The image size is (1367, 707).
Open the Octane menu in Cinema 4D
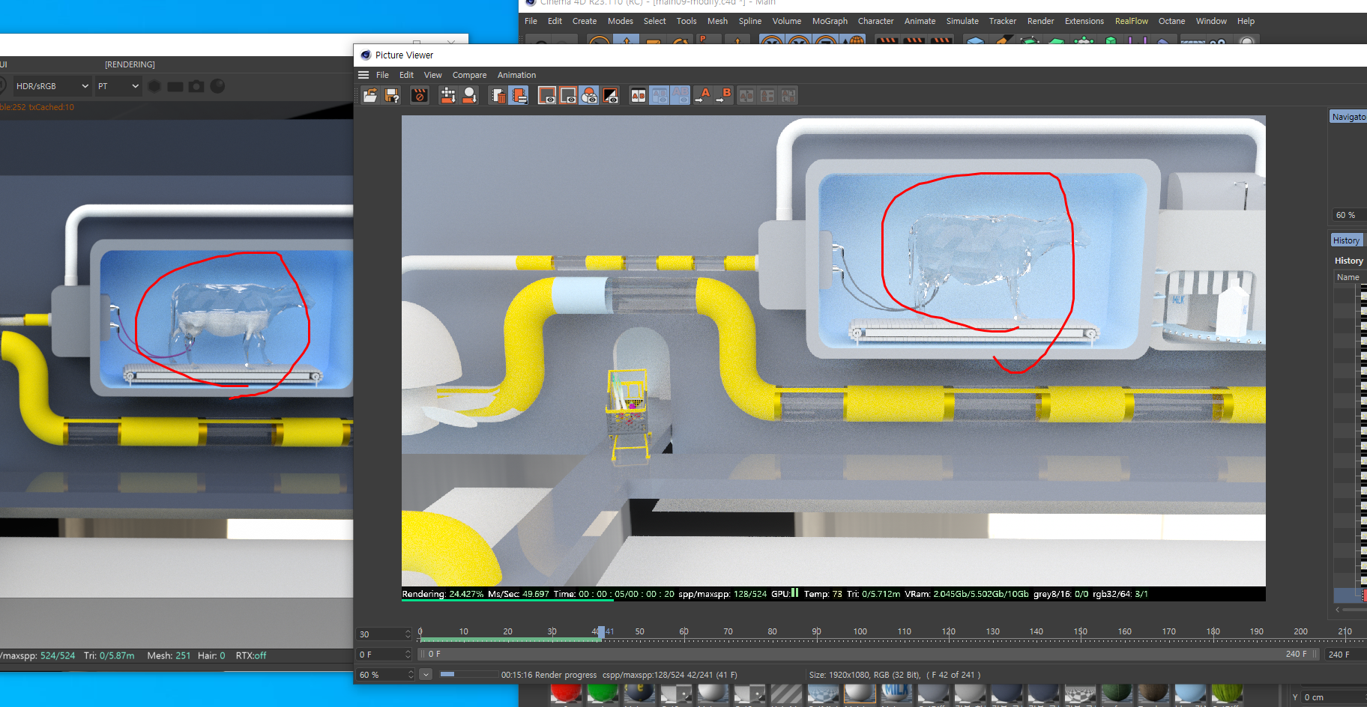(1171, 21)
